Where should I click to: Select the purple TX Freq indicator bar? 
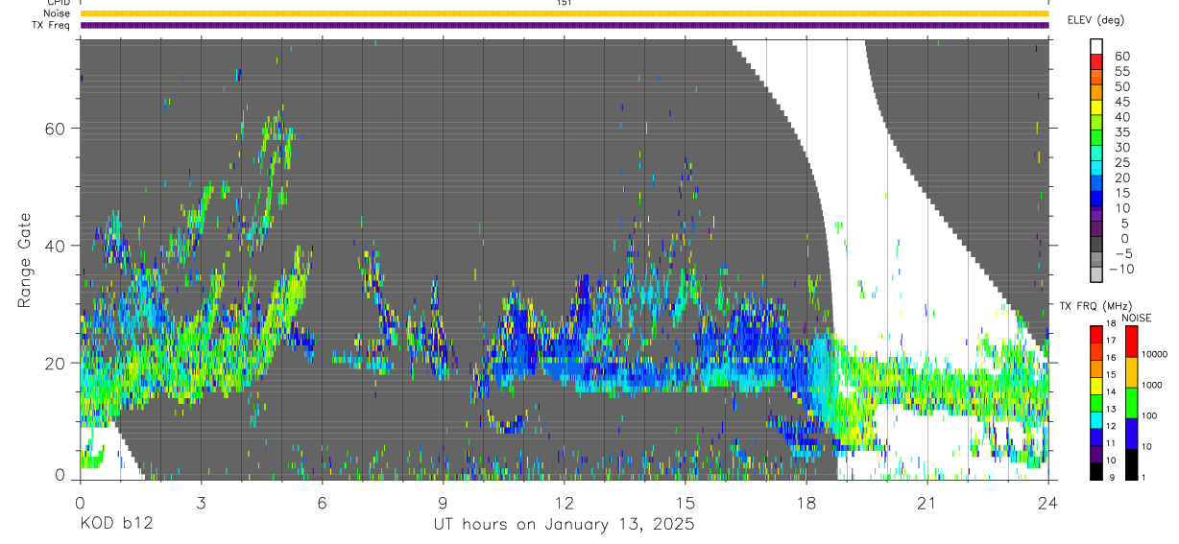pos(564,25)
